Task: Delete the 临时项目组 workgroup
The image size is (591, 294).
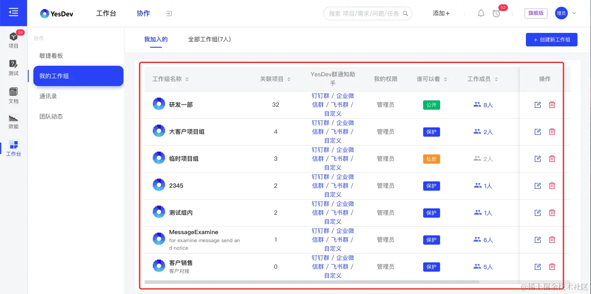Action: pyautogui.click(x=552, y=159)
